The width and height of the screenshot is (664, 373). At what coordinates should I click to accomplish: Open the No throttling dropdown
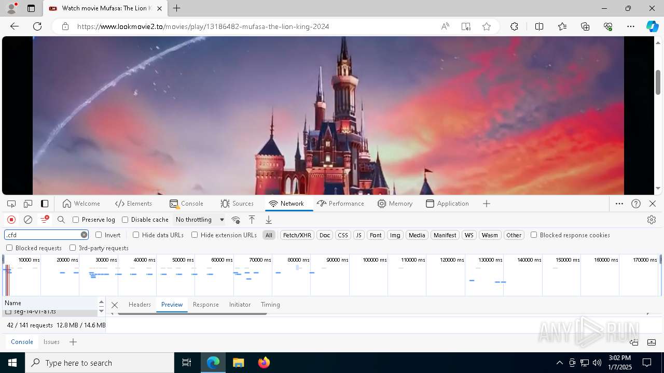click(x=200, y=220)
